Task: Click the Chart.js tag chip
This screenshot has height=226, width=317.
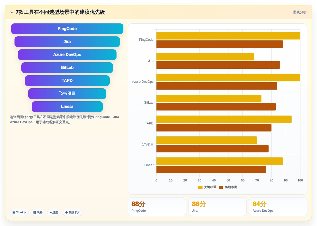Action: click(19, 212)
